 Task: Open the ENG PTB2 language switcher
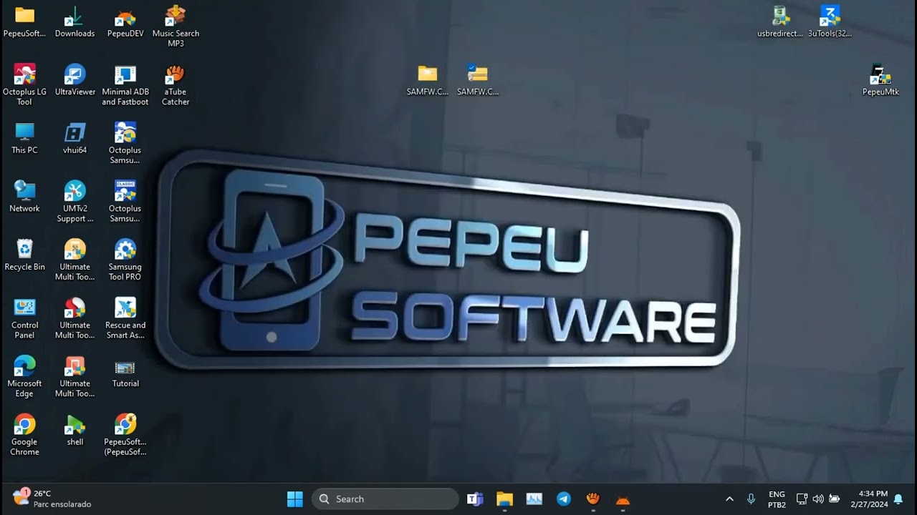[777, 499]
